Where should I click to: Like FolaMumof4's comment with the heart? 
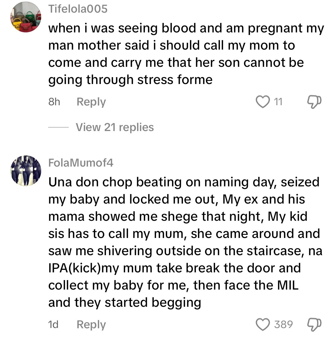262,325
